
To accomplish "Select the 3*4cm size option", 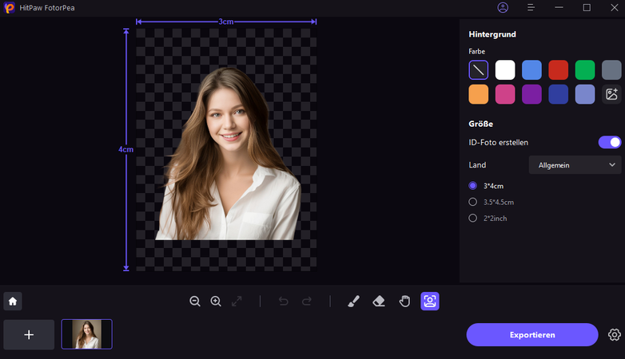I will point(473,185).
